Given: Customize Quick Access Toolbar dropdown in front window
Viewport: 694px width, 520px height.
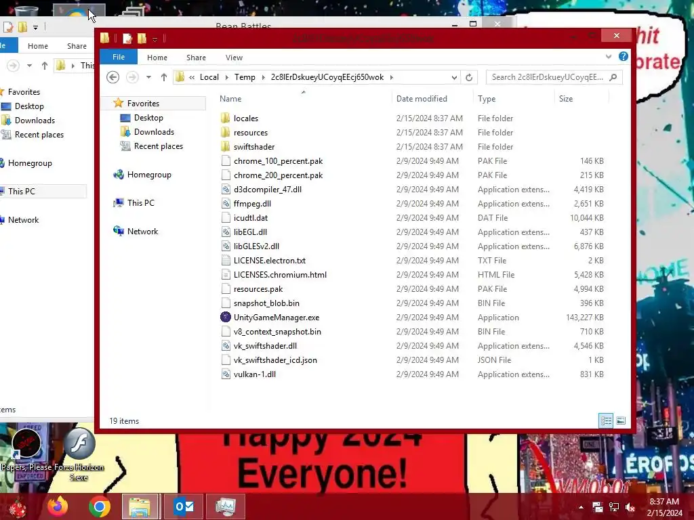Looking at the screenshot, I should click(155, 39).
